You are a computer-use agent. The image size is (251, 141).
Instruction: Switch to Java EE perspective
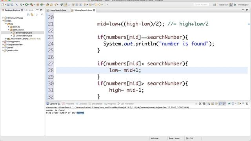[x=223, y=5]
